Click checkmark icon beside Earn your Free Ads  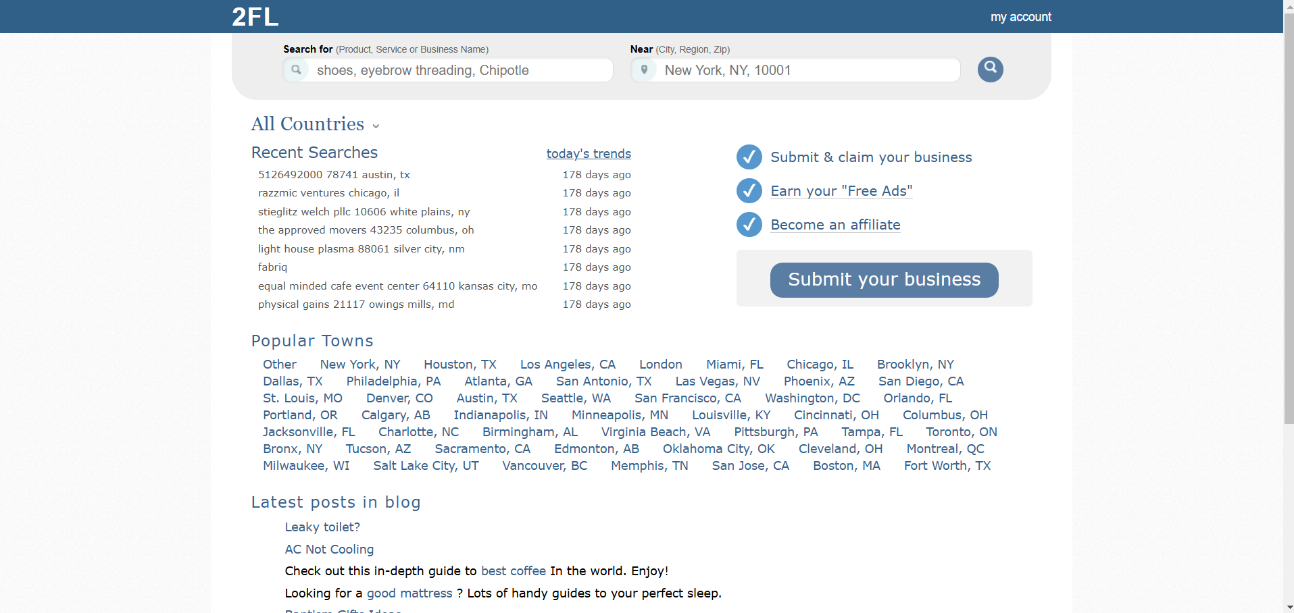[749, 190]
